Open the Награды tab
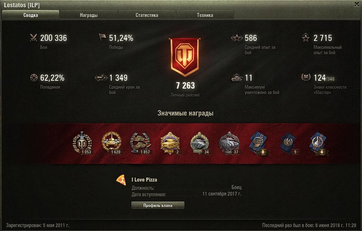The width and height of the screenshot is (362, 231). [x=89, y=15]
